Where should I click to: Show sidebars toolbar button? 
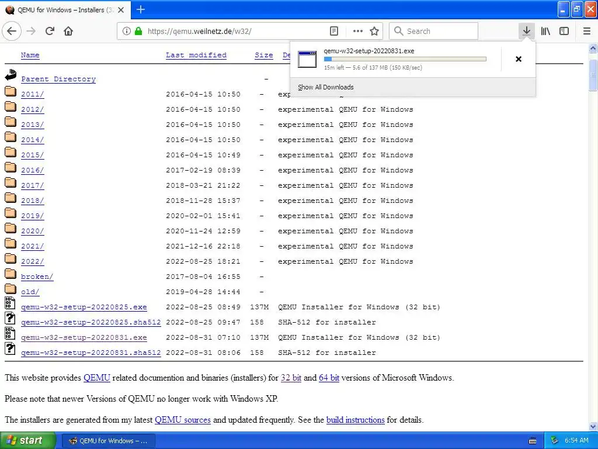tap(564, 31)
